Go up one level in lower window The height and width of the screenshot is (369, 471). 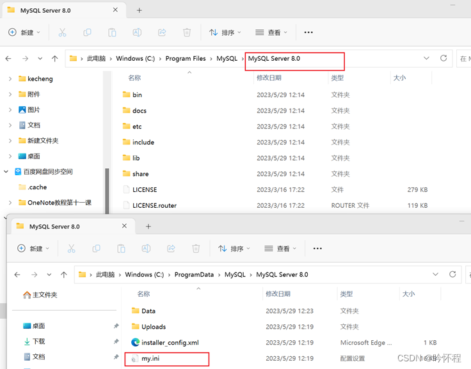[64, 275]
